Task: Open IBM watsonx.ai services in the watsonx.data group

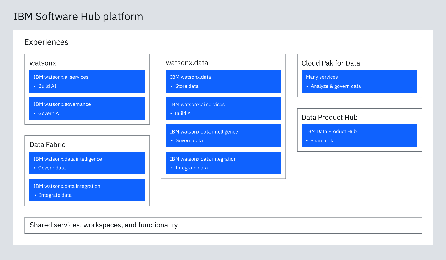Action: [223, 108]
